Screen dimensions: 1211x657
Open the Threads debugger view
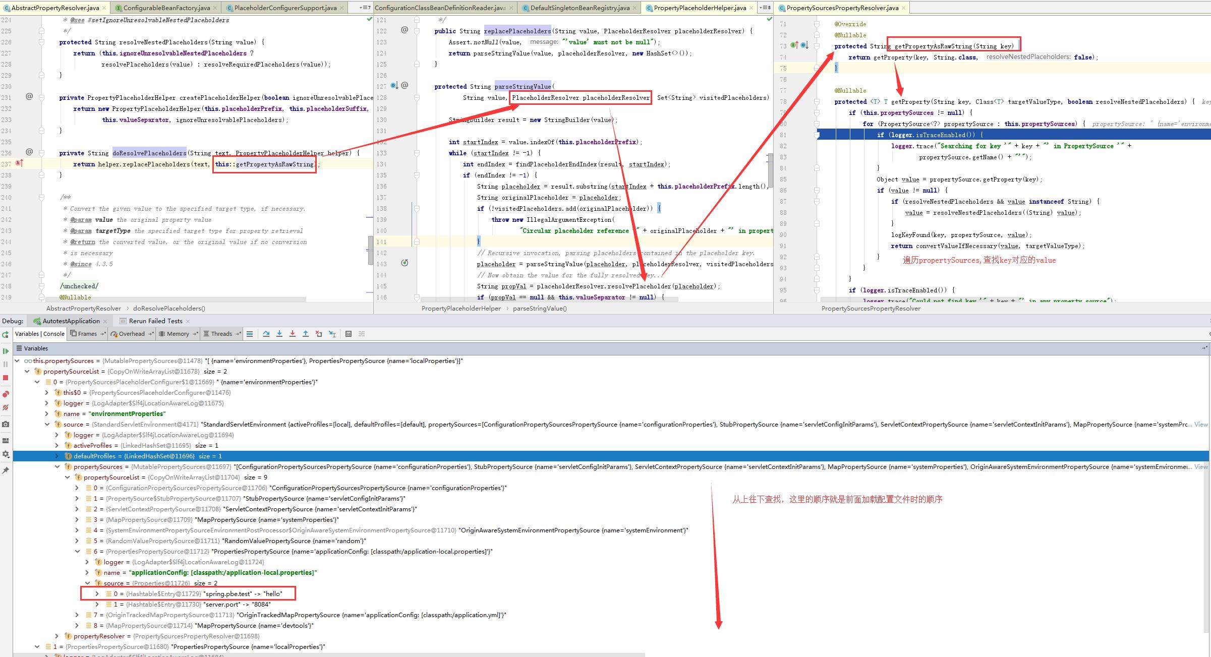click(221, 333)
